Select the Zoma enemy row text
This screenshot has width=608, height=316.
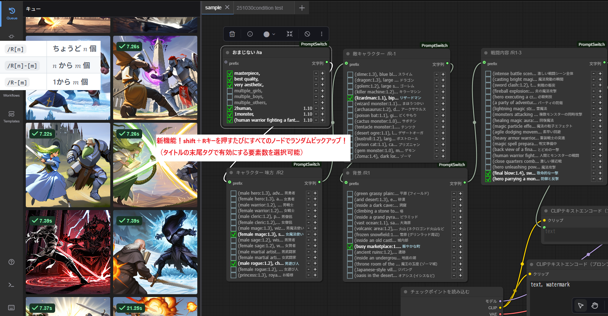point(383,156)
